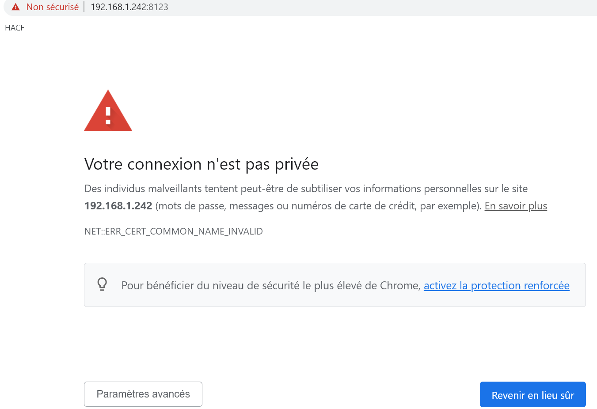Click the "Pour bénéficier du niveau de sécurité" text
This screenshot has width=597, height=409.
point(271,286)
